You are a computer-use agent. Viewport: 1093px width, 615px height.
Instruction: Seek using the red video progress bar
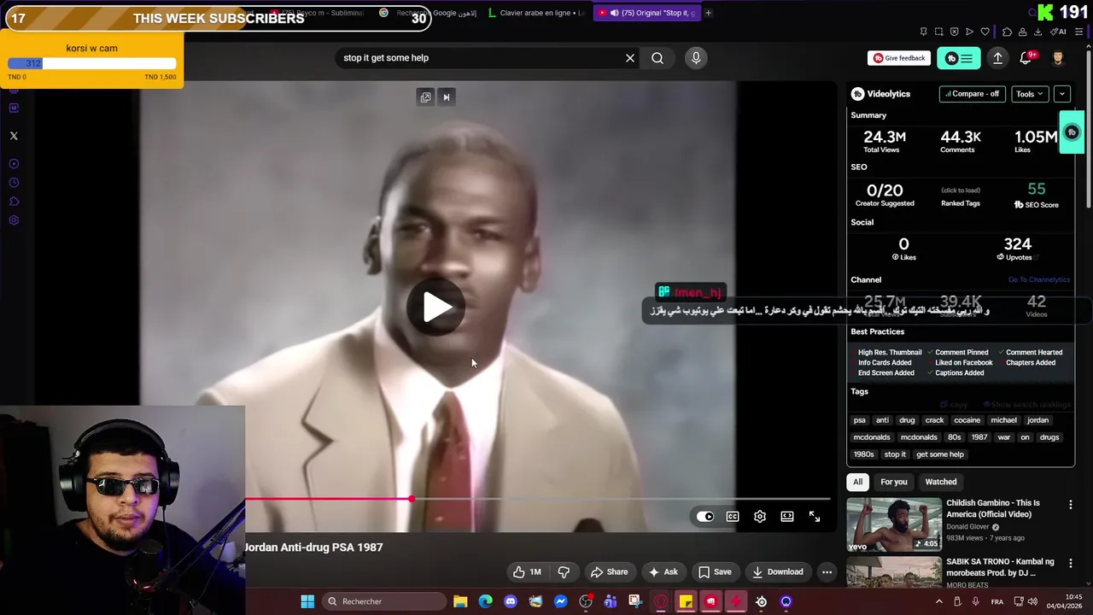[x=537, y=499]
